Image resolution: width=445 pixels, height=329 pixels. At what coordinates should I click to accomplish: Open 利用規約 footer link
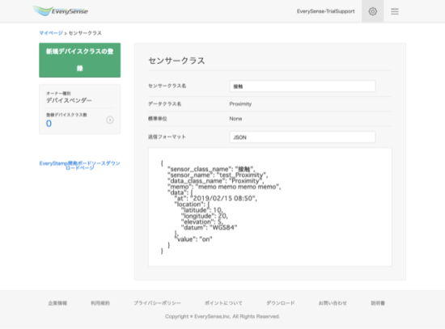click(100, 303)
